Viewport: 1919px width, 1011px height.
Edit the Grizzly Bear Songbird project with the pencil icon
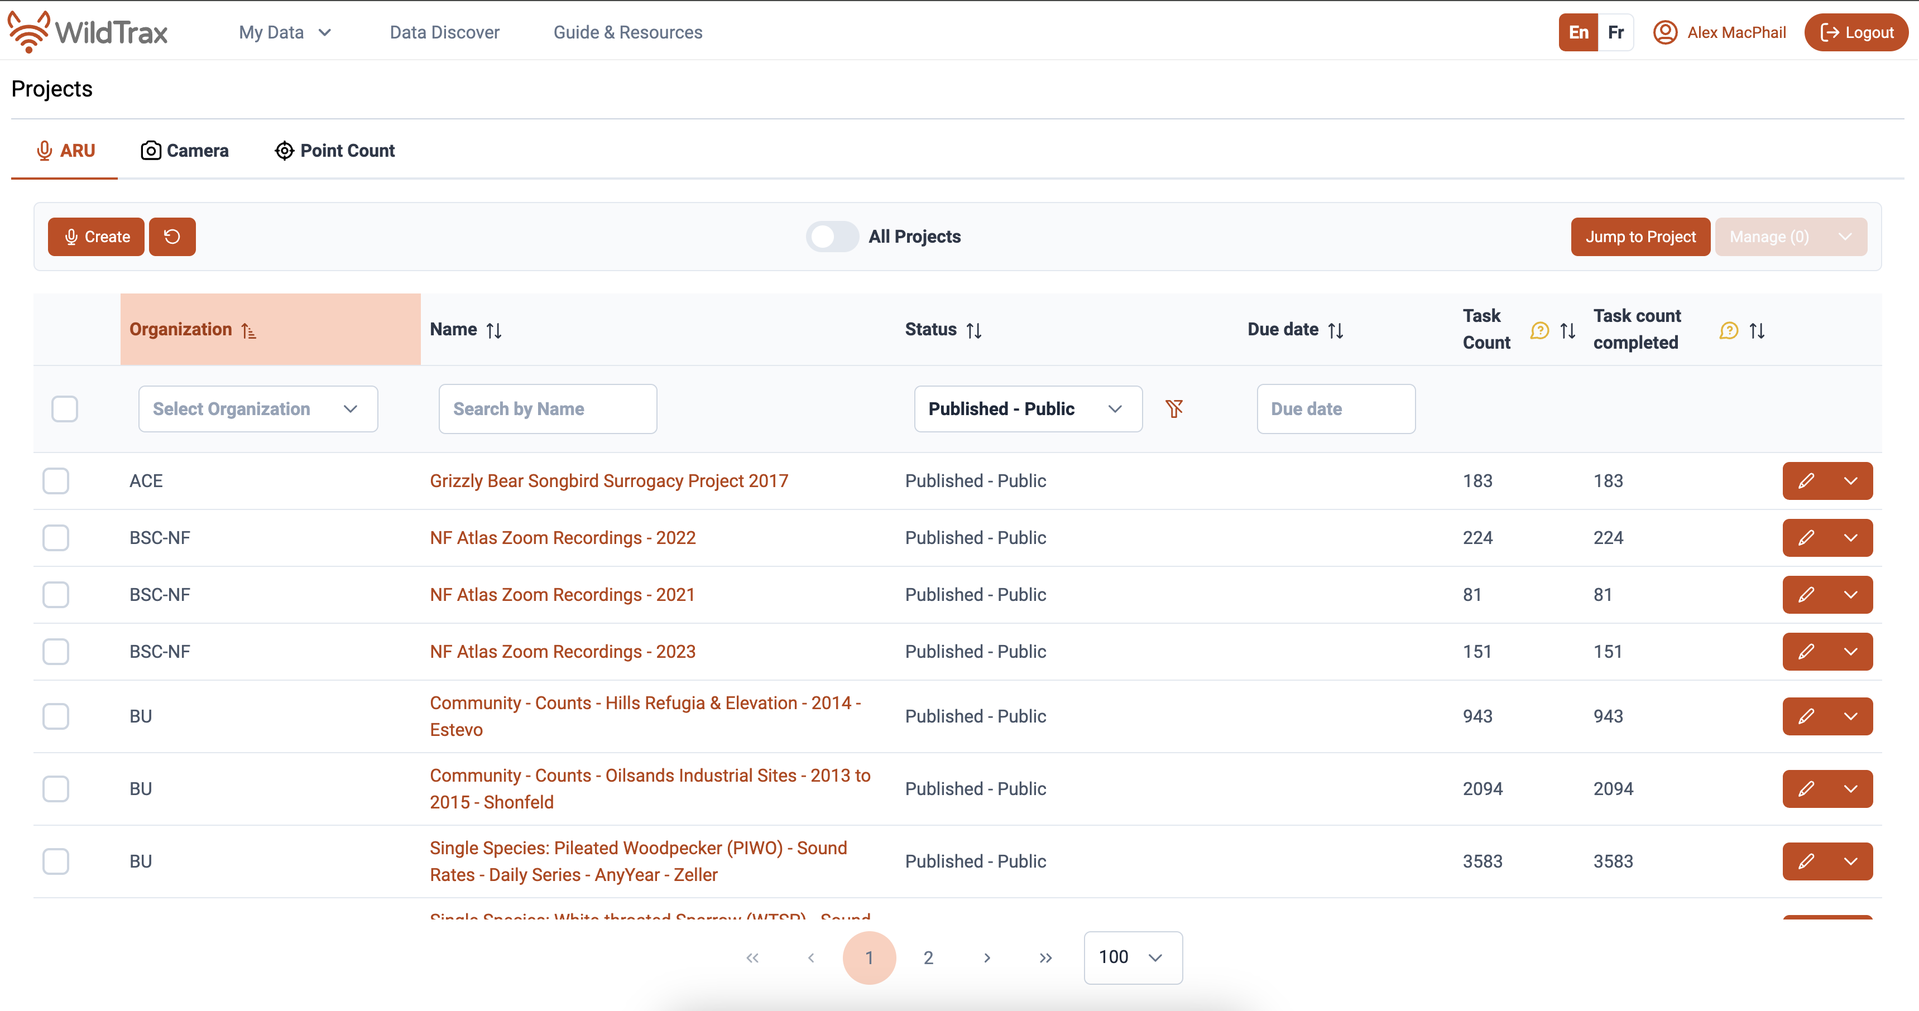1806,481
